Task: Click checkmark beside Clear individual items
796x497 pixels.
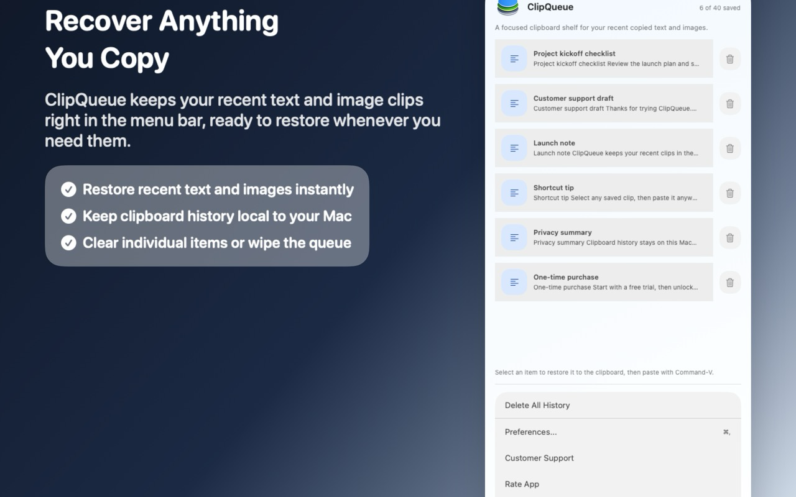Action: [68, 243]
